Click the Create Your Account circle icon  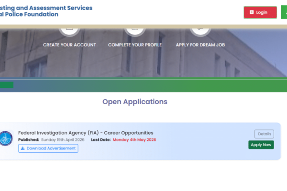click(69, 32)
